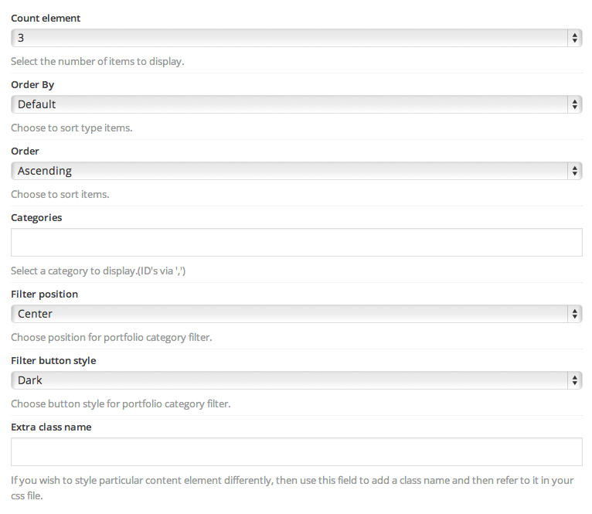
Task: Click the arrow icon on Order By select
Action: click(x=574, y=104)
